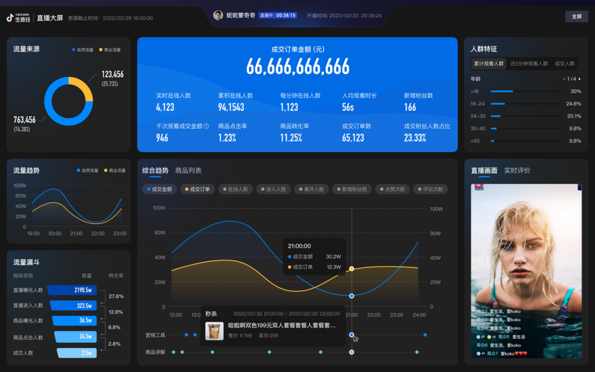This screenshot has width=595, height=372.
Task: Click the 全屏 fullscreen button
Action: 576,17
